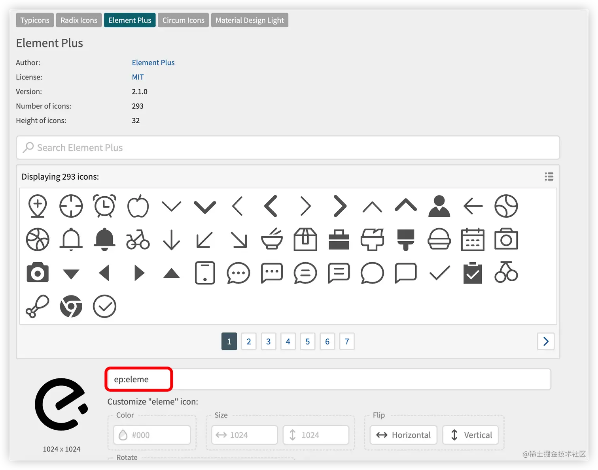Select the circle check icon
Screen dimensions: 598x470
coord(104,306)
